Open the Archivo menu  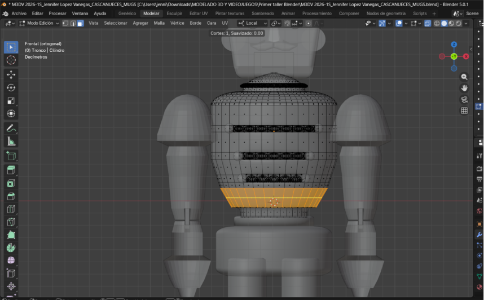19,13
